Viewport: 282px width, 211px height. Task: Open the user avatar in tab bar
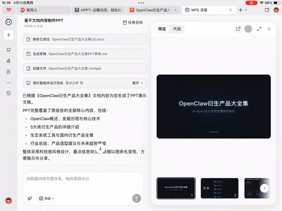(276, 10)
